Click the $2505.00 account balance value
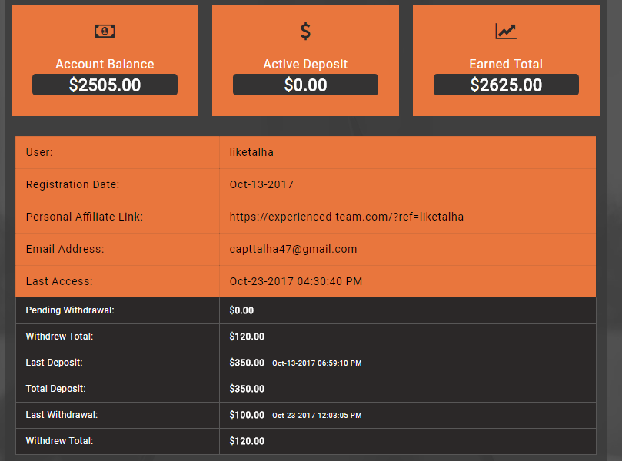 [105, 85]
